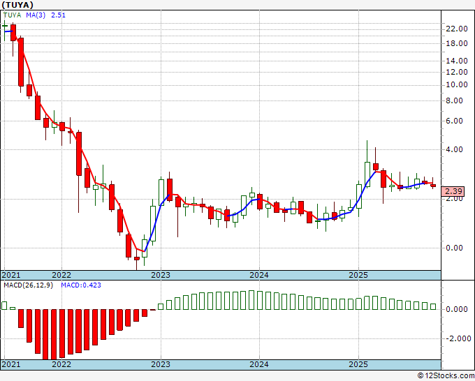Viewport: 475px width, 381px height.
Task: Click the 4.00 price axis label
Action: click(x=455, y=149)
